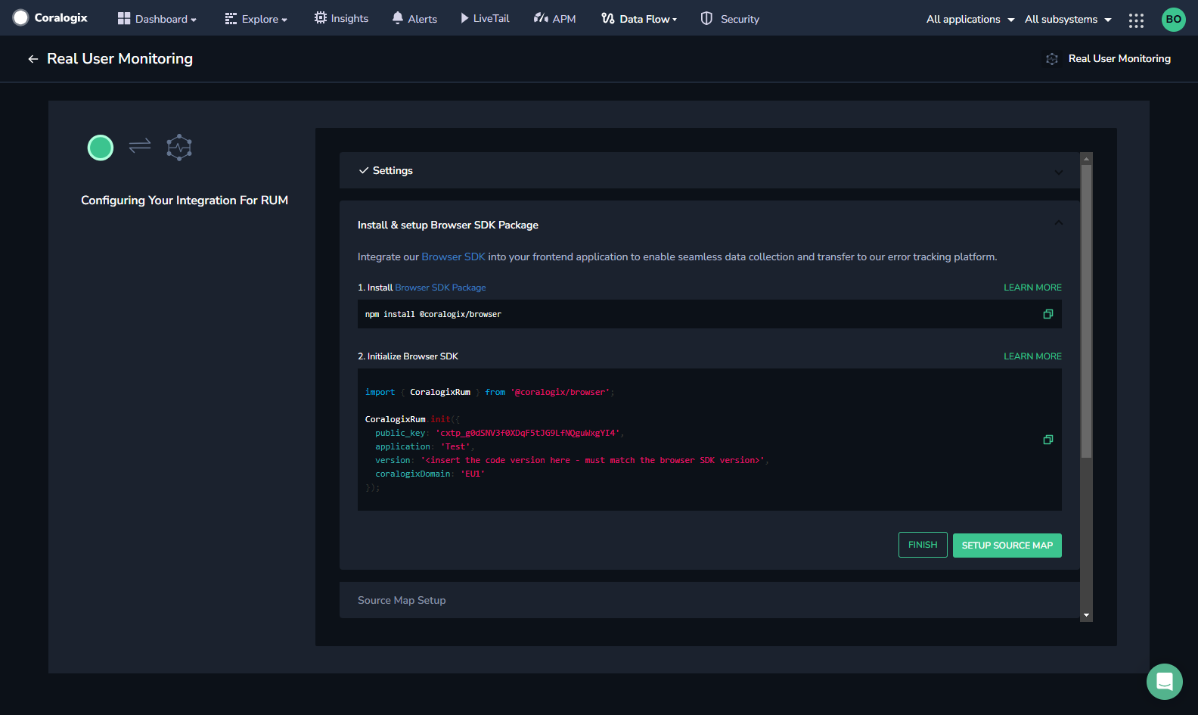Click the Security shield icon
The width and height of the screenshot is (1198, 715).
[x=706, y=18]
